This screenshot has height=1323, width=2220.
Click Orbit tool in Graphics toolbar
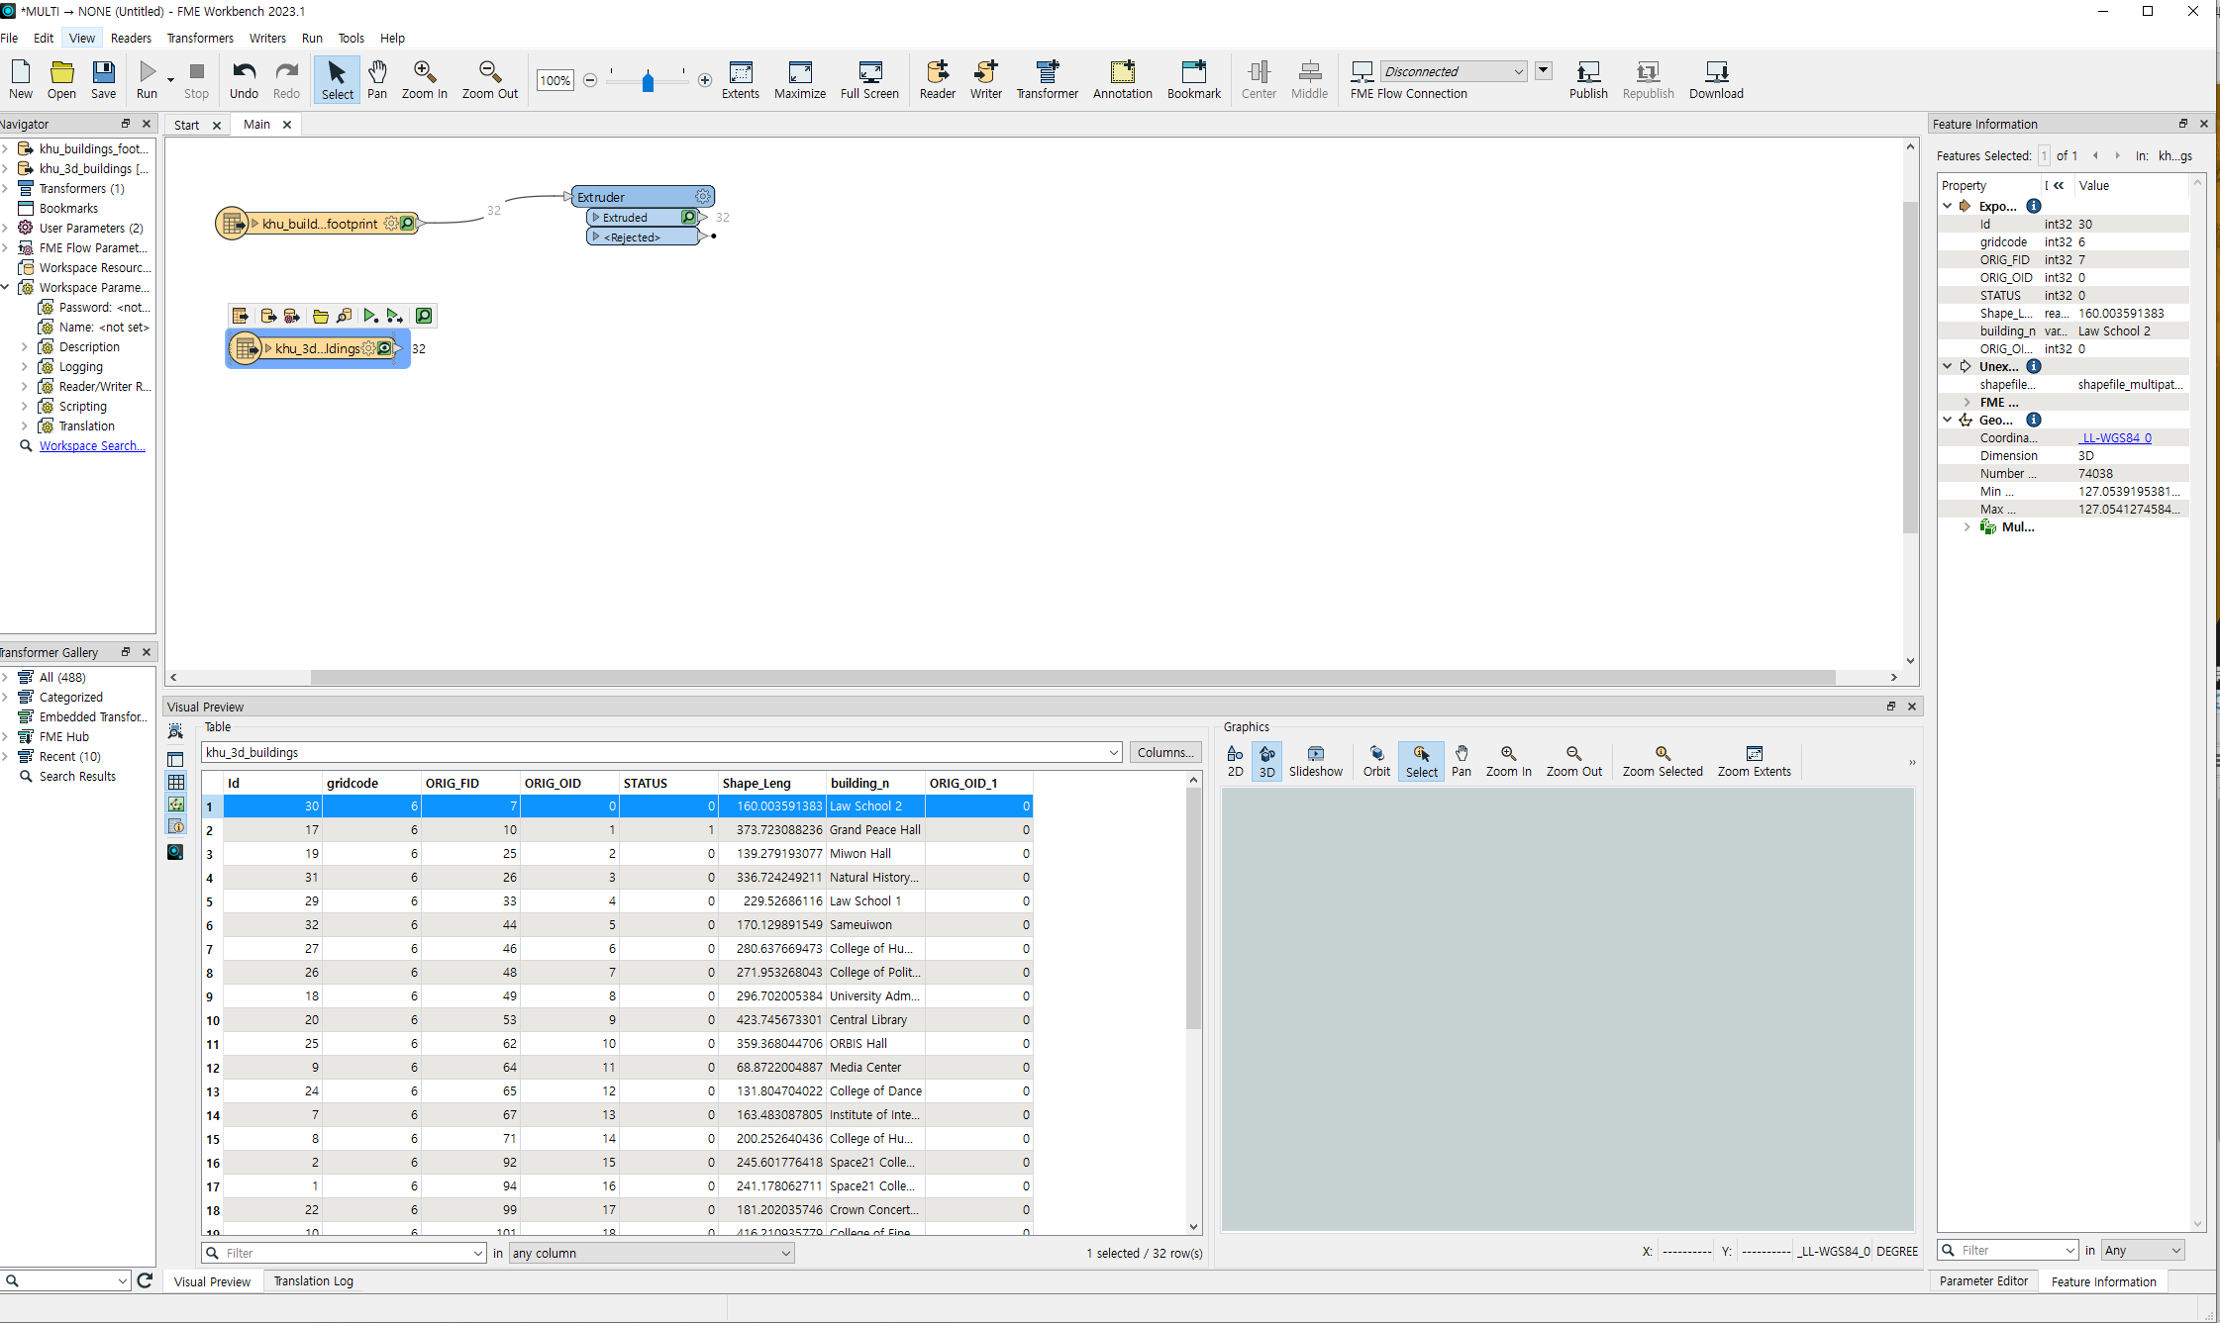[1376, 761]
